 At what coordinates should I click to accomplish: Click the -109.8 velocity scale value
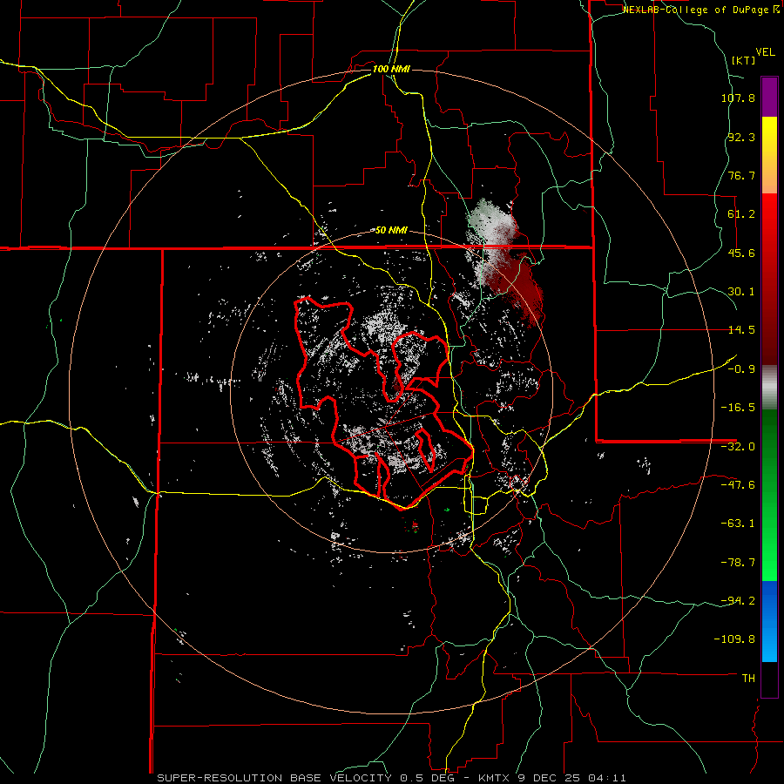pos(734,639)
